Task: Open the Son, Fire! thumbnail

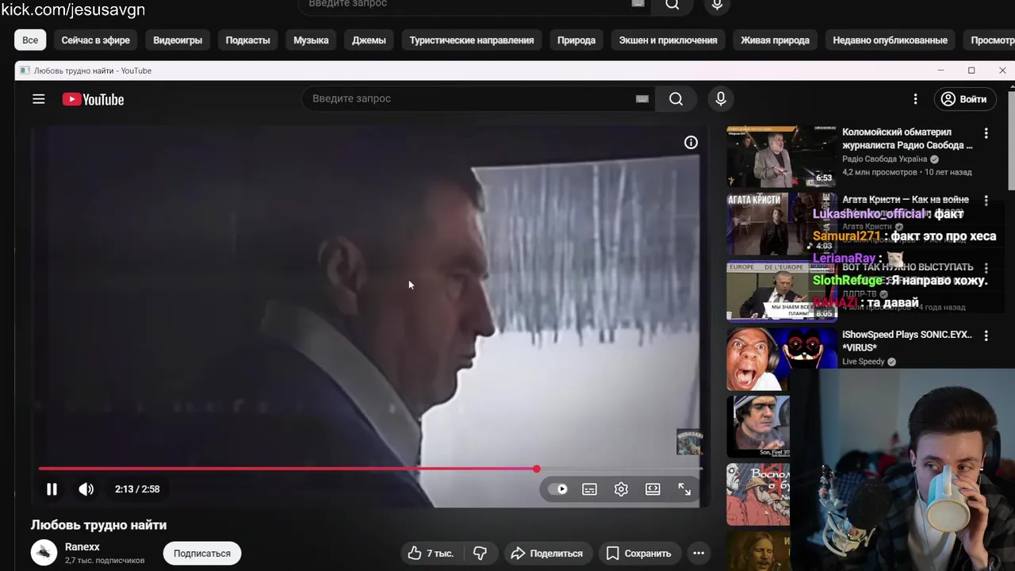Action: click(759, 427)
